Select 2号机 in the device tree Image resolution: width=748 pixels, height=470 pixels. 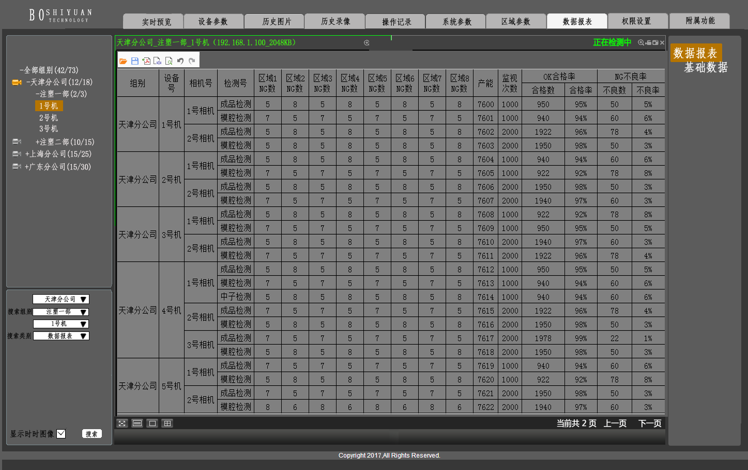click(x=49, y=118)
